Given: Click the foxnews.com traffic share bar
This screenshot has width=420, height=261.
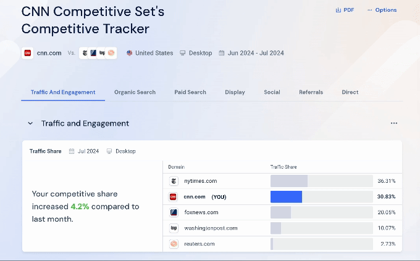Looking at the screenshot, I should coord(280,212).
